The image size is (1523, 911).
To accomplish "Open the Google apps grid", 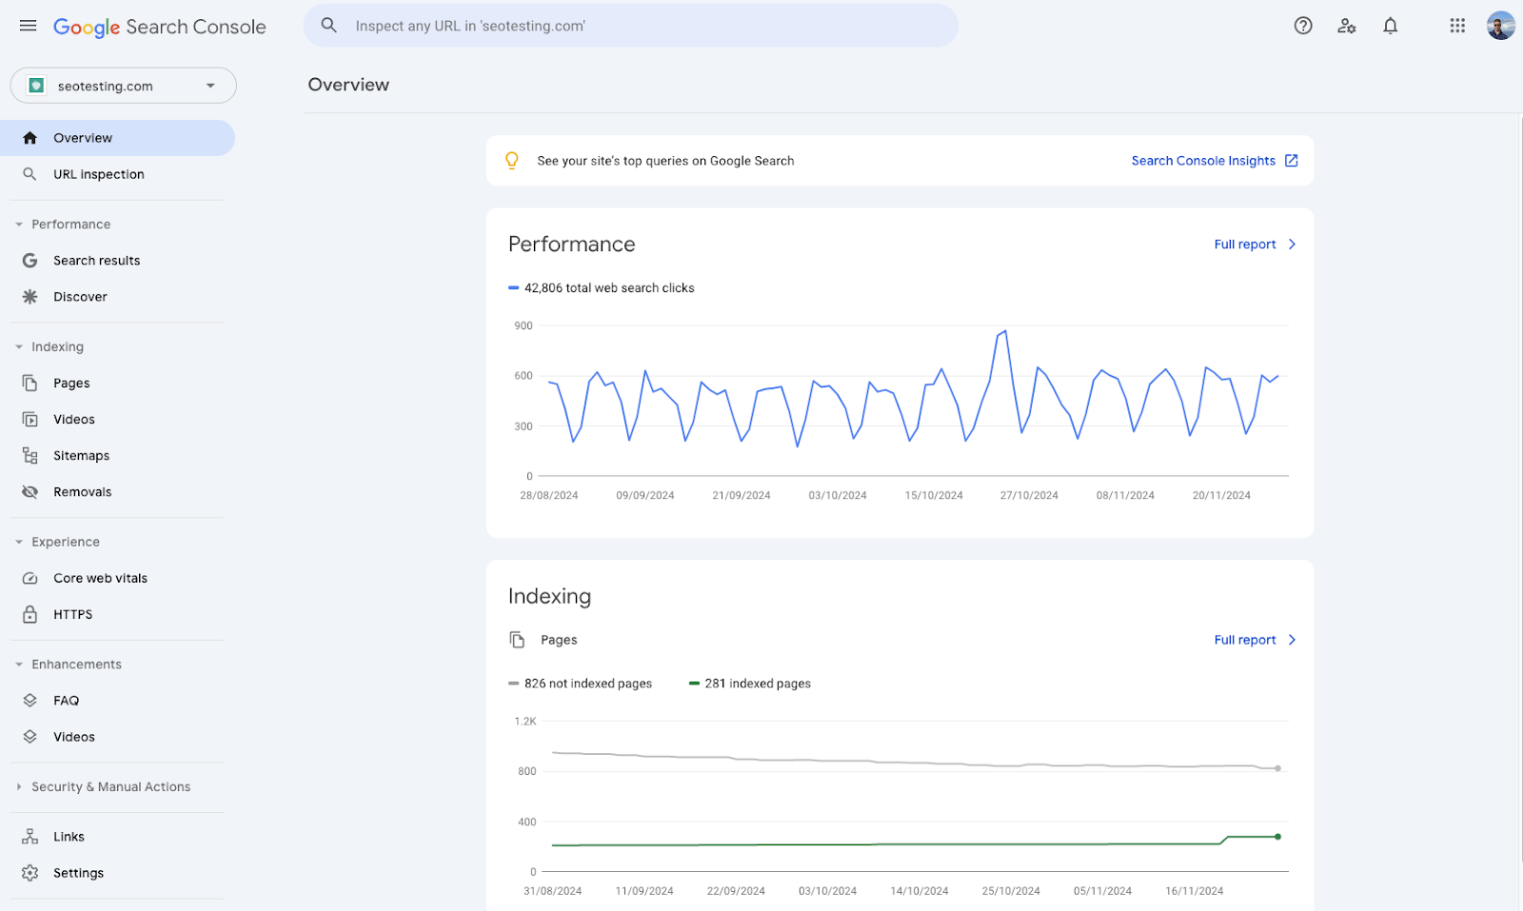I will [1457, 26].
